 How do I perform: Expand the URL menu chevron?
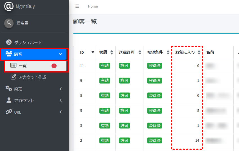[x=61, y=112]
